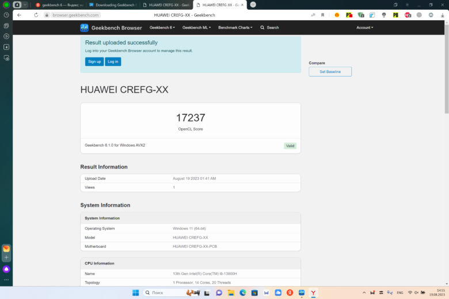Open the translate page icon in address bar
The height and width of the screenshot is (299, 449).
pos(313,15)
